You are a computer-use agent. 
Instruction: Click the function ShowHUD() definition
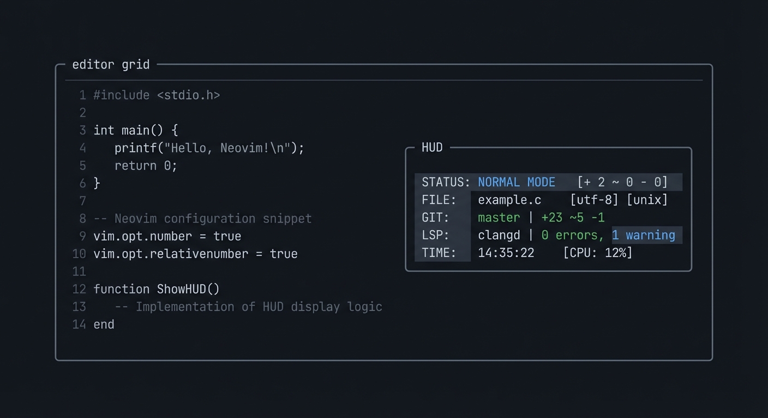(x=157, y=289)
